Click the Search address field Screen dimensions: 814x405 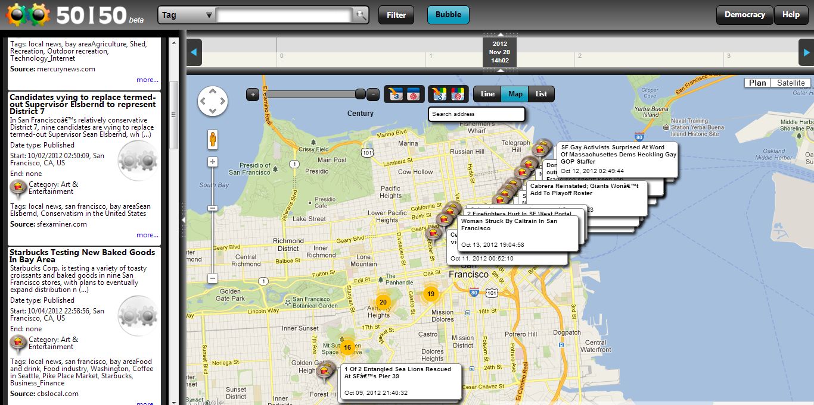click(x=477, y=114)
